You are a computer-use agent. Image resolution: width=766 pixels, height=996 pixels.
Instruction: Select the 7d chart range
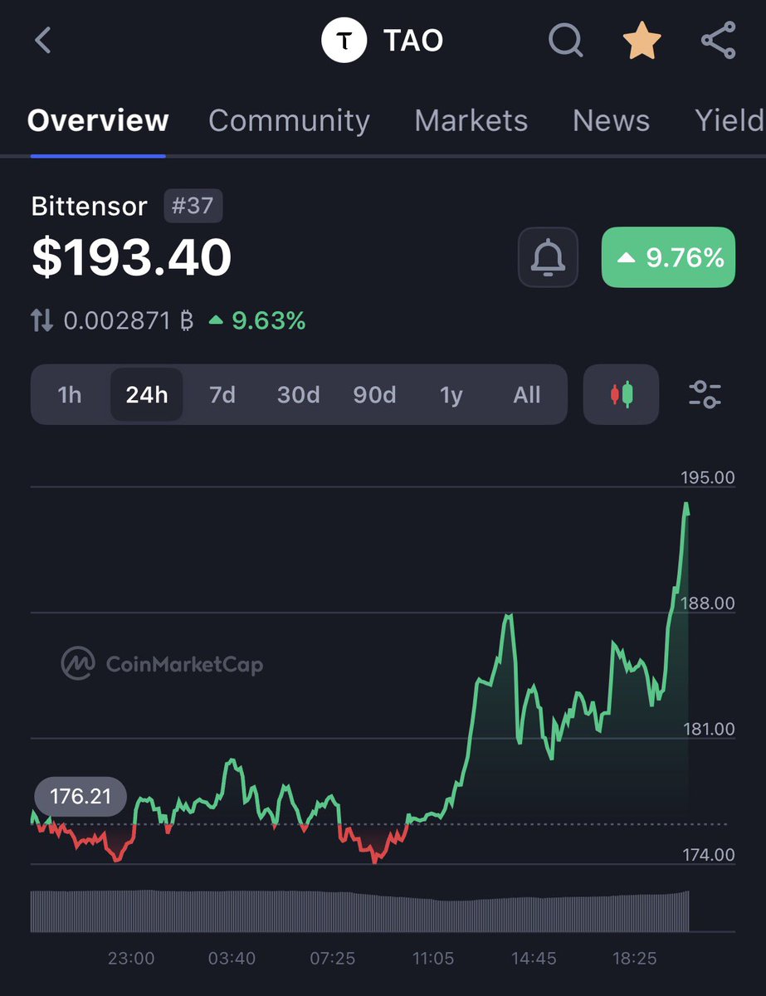tap(222, 394)
